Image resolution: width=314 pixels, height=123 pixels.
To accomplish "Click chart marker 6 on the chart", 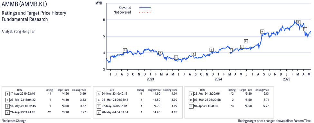I will (x=231, y=50).
